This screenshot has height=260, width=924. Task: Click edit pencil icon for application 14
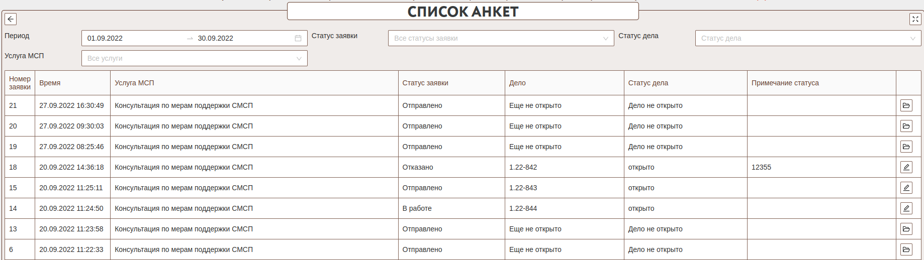coord(906,208)
